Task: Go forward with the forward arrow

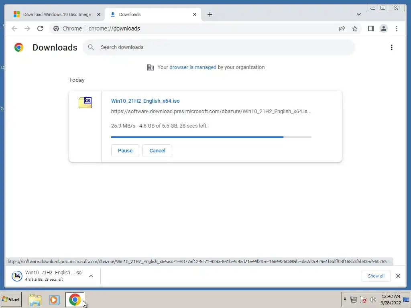Action: pos(27,28)
